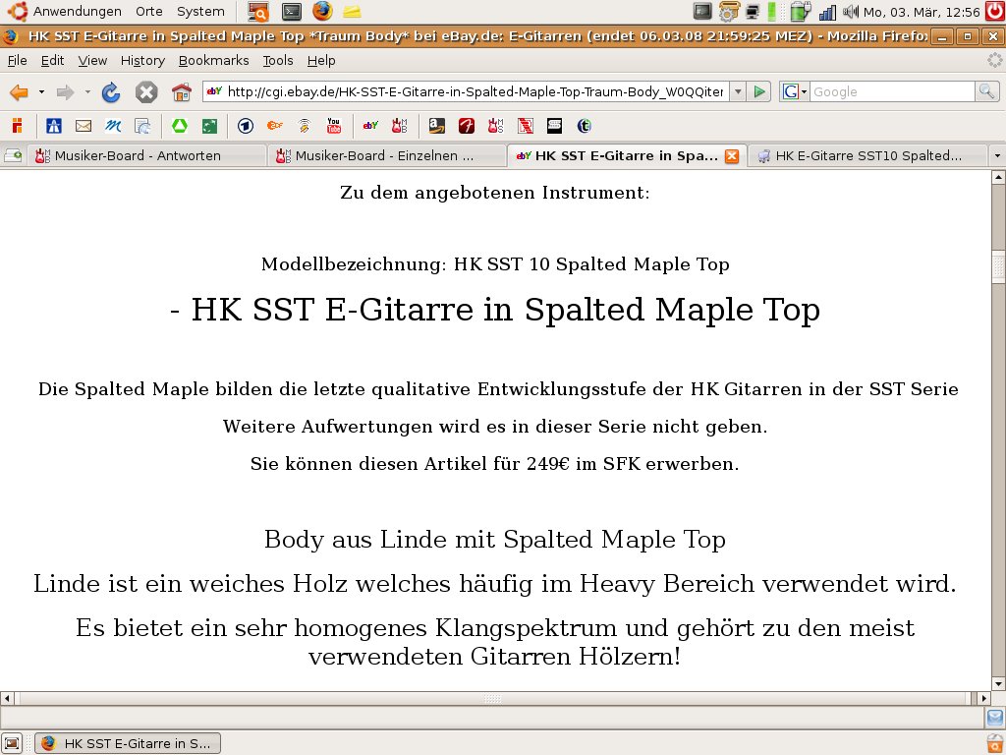This screenshot has width=1006, height=755.
Task: Open the ZDF bookmark icon
Action: point(275,126)
